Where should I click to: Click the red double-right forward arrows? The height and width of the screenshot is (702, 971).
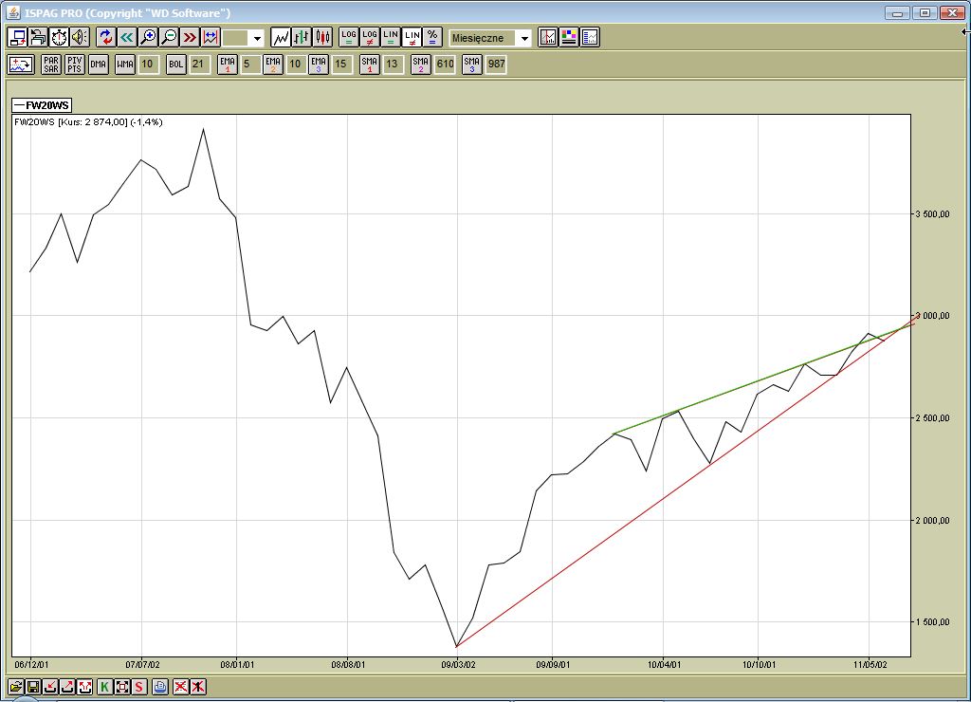pyautogui.click(x=190, y=37)
